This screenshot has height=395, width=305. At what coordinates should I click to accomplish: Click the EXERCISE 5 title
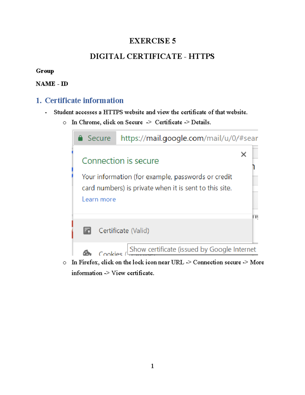152,41
